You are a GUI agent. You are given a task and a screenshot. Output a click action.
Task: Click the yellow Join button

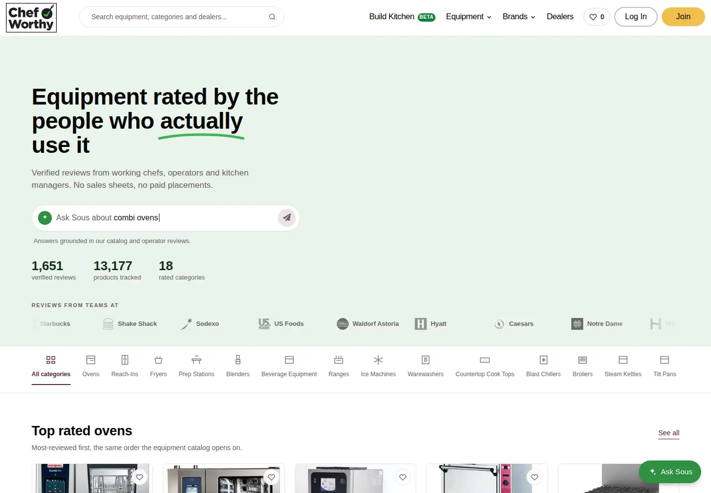point(683,17)
